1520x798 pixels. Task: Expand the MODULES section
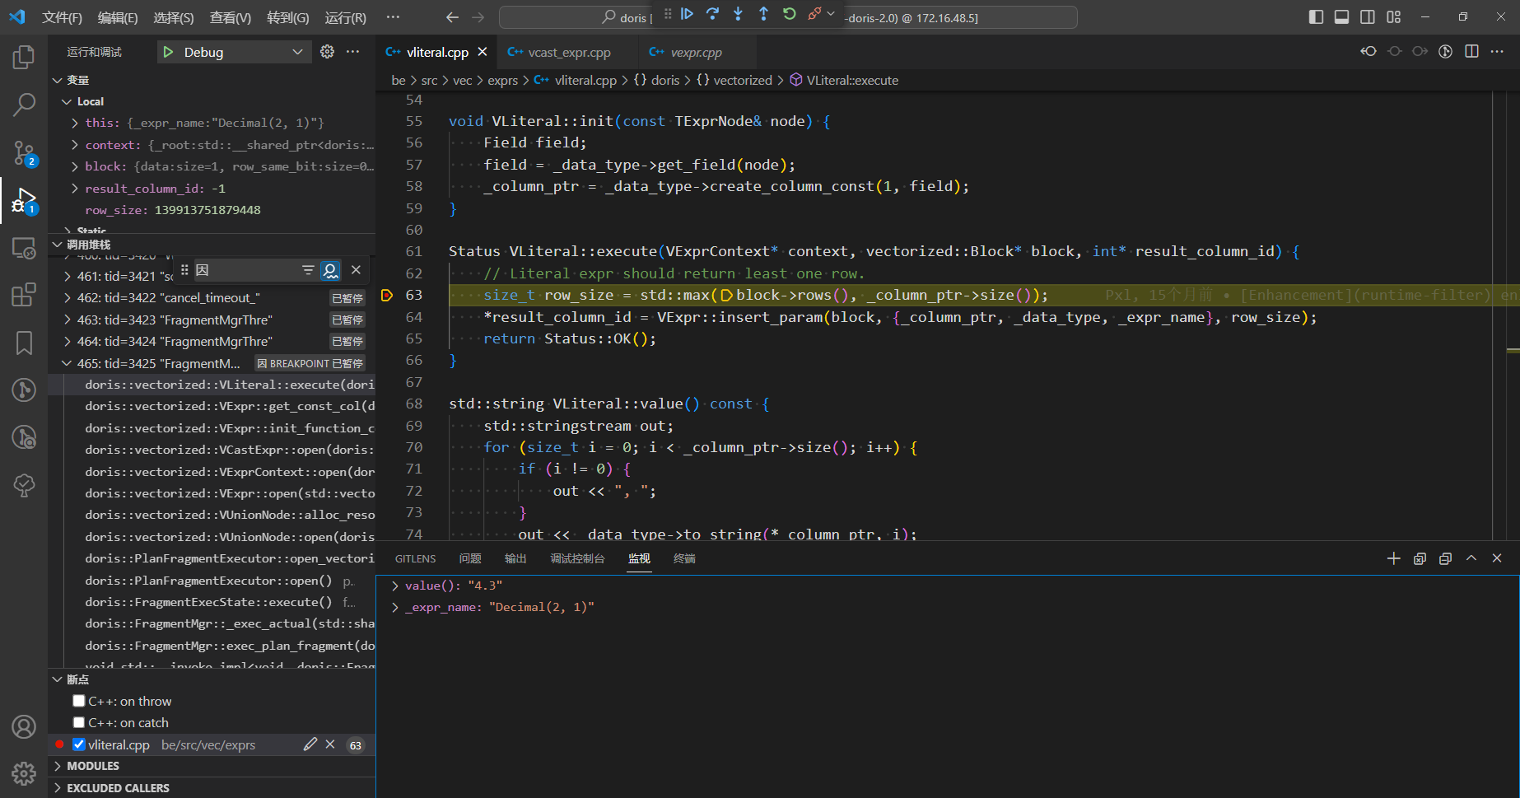(x=92, y=766)
